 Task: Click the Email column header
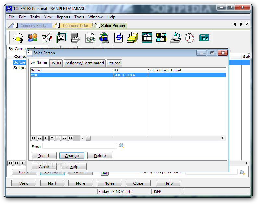pyautogui.click(x=198, y=70)
